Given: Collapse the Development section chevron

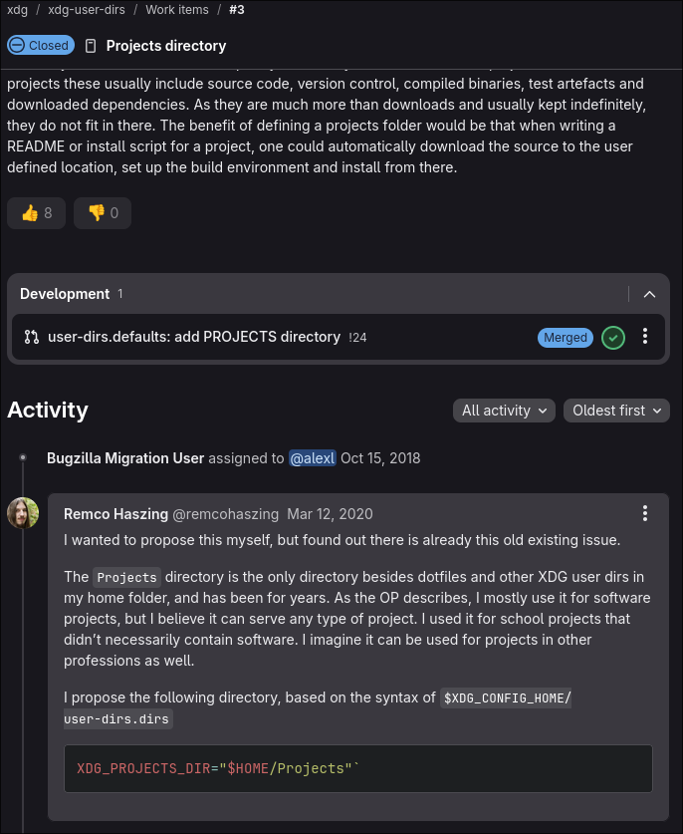Looking at the screenshot, I should tap(649, 294).
